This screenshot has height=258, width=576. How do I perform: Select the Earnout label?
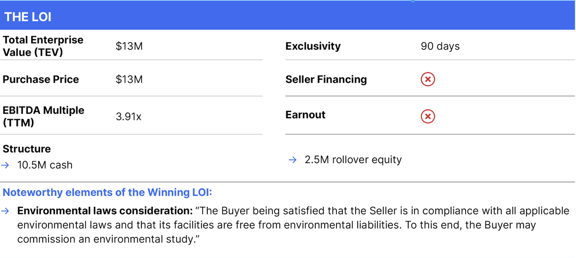[x=305, y=115]
